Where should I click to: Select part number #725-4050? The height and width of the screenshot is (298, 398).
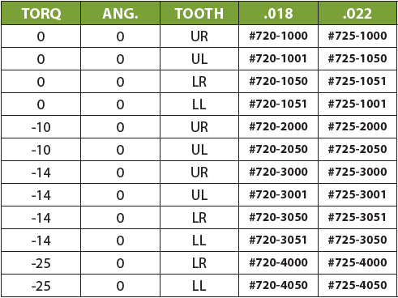click(357, 285)
